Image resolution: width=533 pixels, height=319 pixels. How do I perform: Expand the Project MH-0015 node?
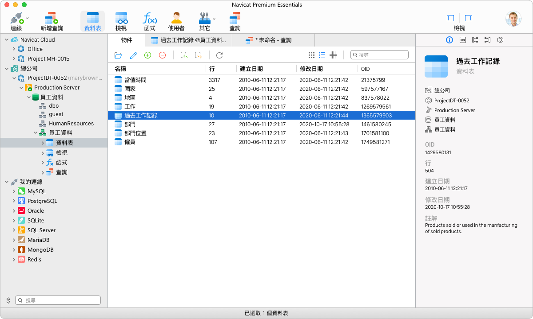pyautogui.click(x=14, y=58)
